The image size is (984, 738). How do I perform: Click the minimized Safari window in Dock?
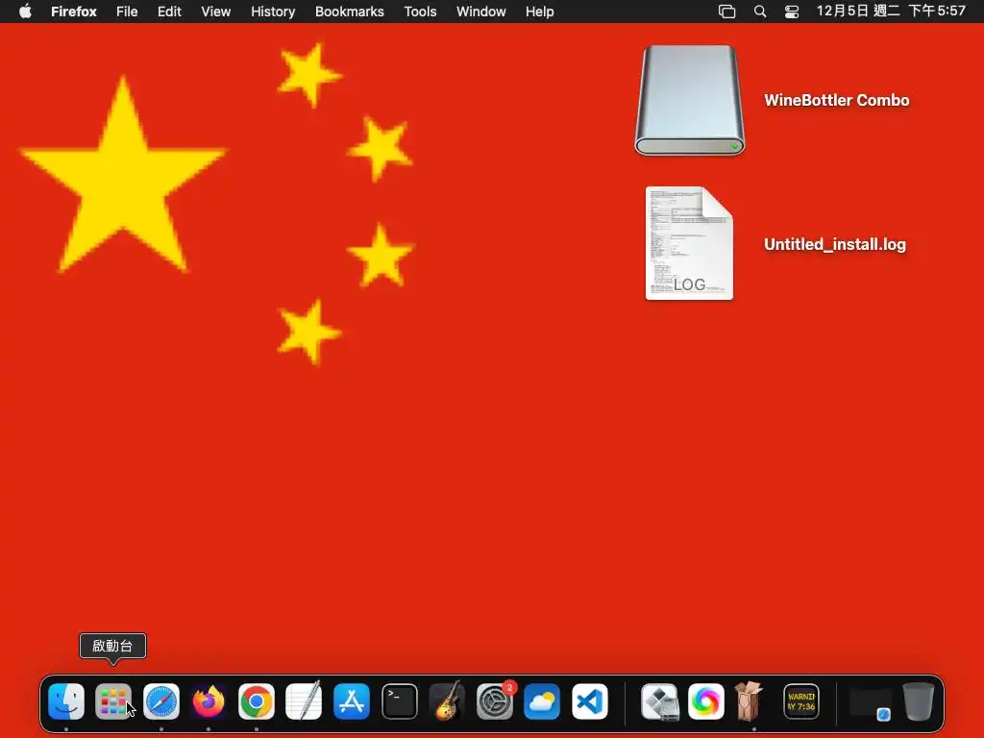tap(871, 702)
